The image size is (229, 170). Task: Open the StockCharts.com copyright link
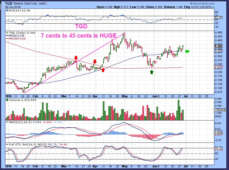[x=202, y=4]
